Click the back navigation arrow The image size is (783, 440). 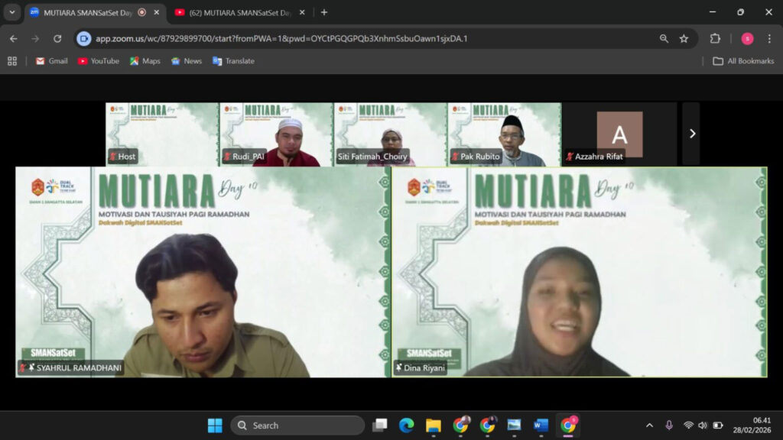13,37
